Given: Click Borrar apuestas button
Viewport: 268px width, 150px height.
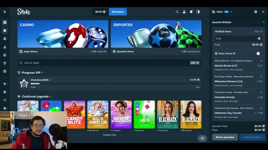Looking at the screenshot, I should (225, 137).
